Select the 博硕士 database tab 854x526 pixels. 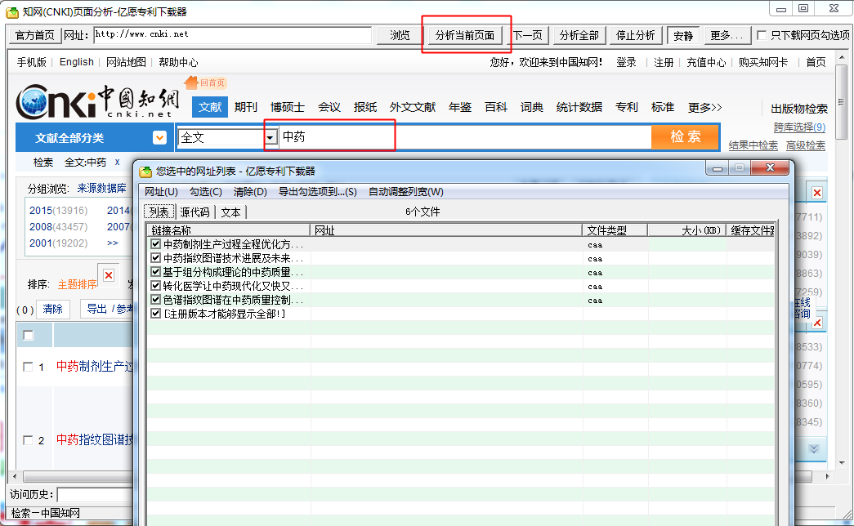coord(288,107)
